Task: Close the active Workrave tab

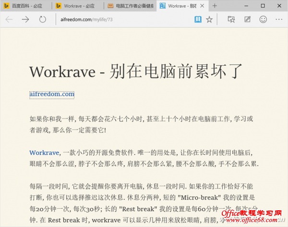Action: [201, 6]
